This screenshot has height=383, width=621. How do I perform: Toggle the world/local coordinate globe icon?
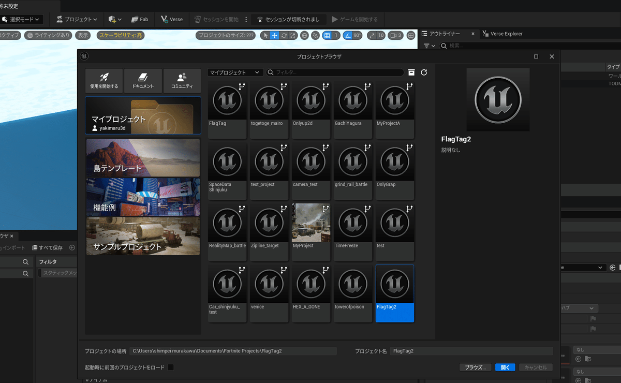coord(304,35)
